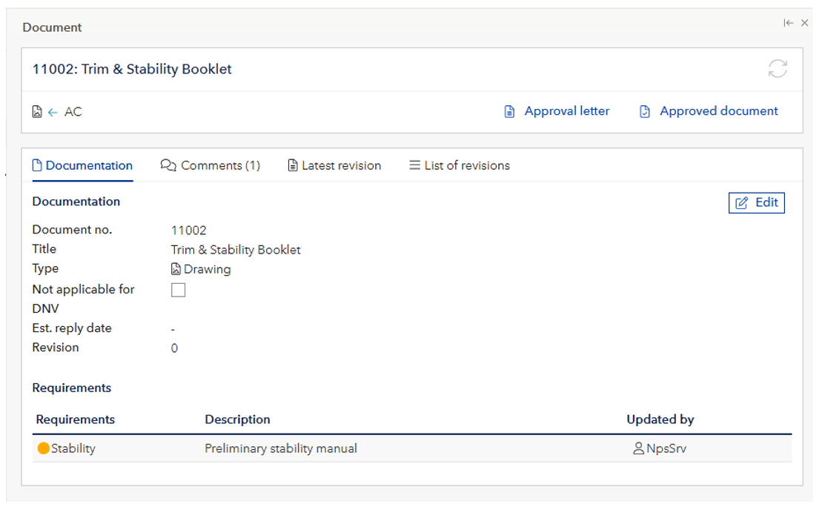Click the Drawing type icon

tap(176, 270)
